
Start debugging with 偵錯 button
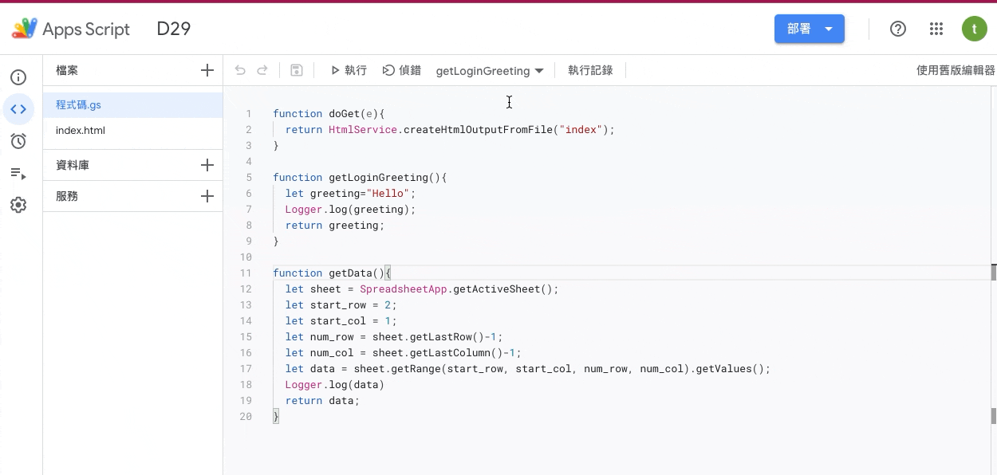402,70
